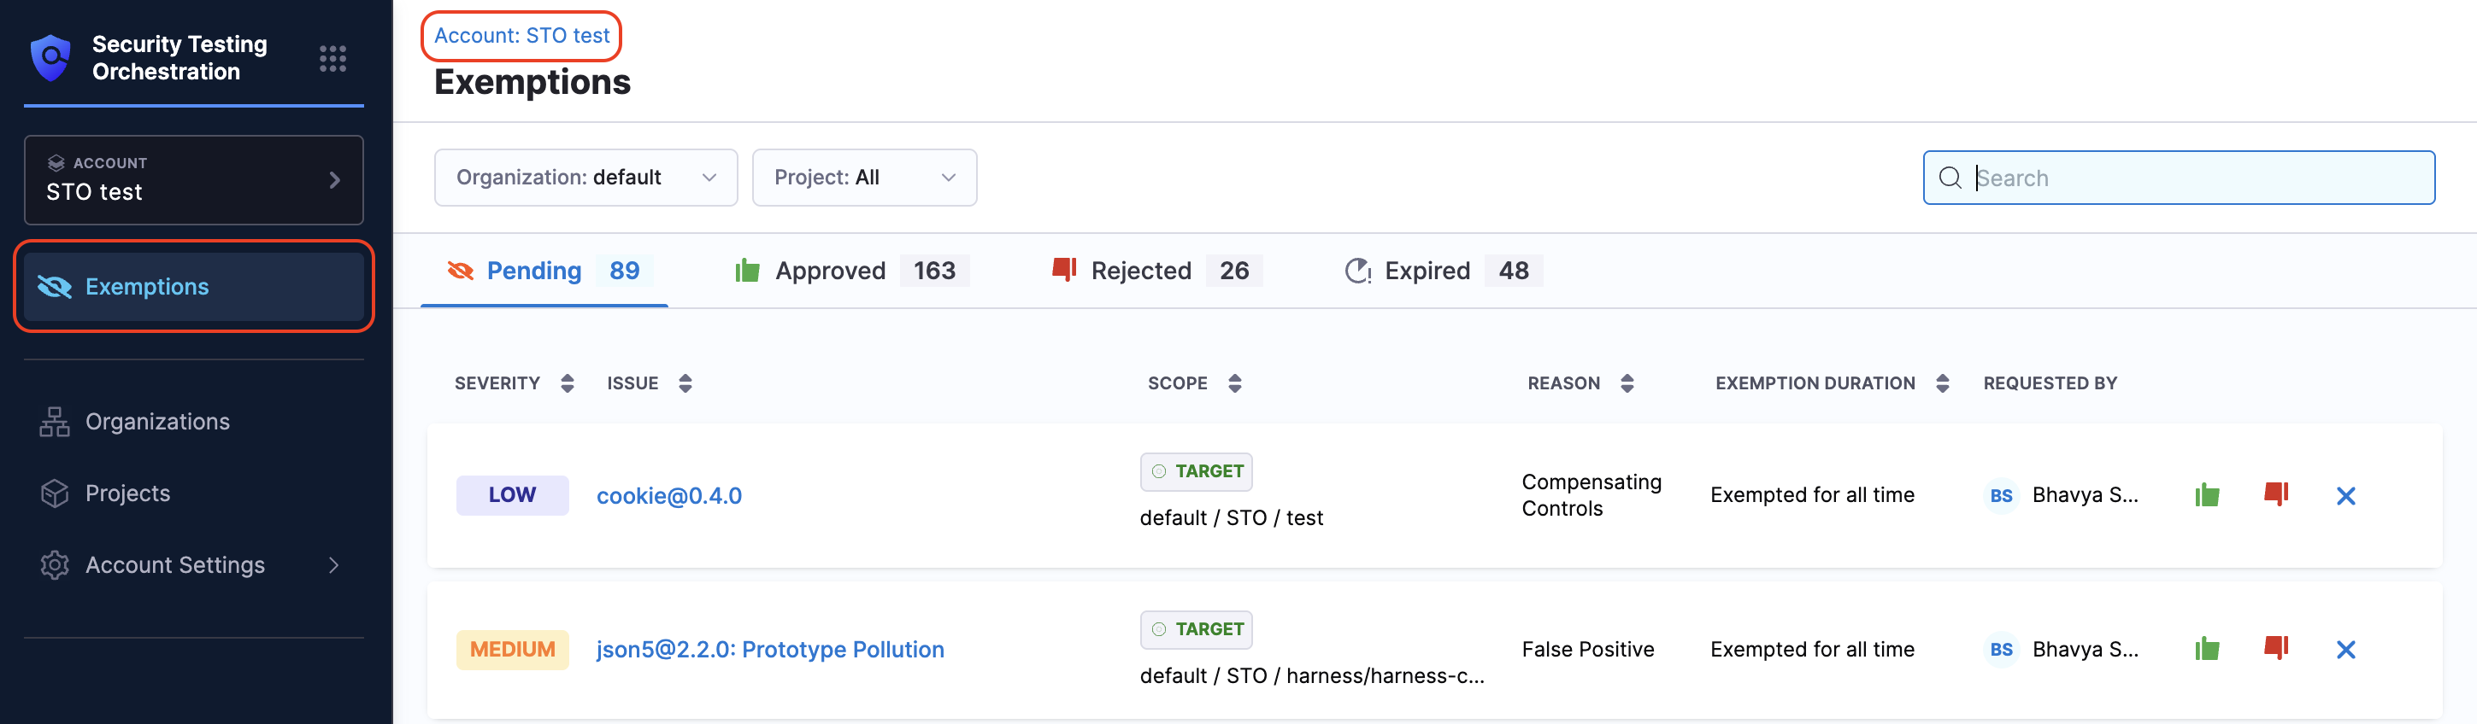The width and height of the screenshot is (2477, 724).
Task: Reject the cookie@0.4.0 exemption with thumbs down
Action: (2275, 494)
